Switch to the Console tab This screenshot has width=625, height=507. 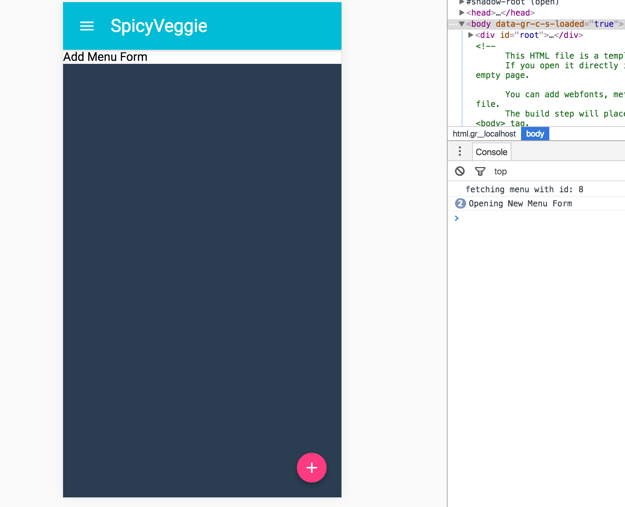click(x=491, y=152)
